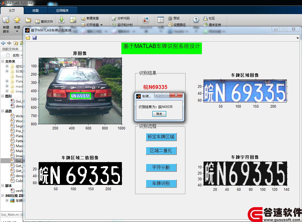Collapse the 文件夹 section
The width and height of the screenshot is (302, 222).
pyautogui.click(x=3, y=61)
